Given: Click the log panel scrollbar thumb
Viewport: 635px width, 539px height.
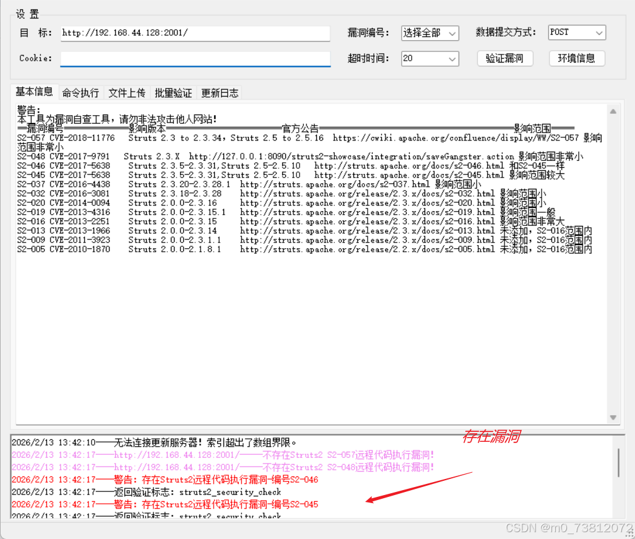Looking at the screenshot, I should pos(618,462).
